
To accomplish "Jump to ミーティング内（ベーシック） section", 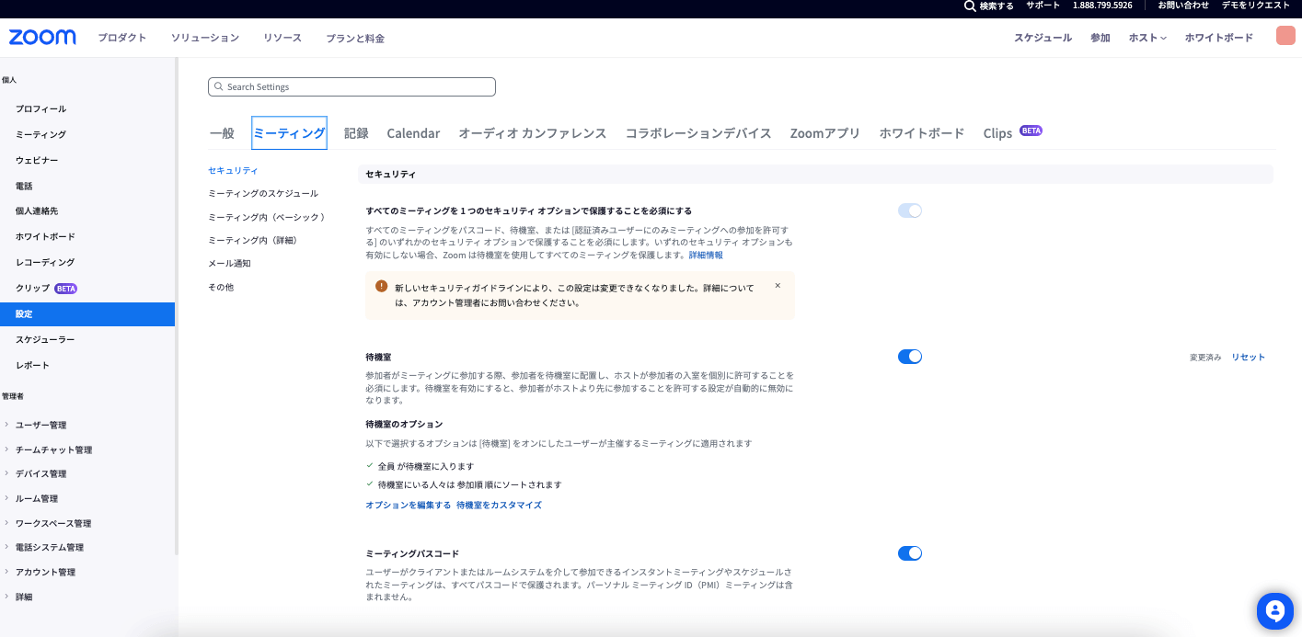I will click(x=267, y=217).
